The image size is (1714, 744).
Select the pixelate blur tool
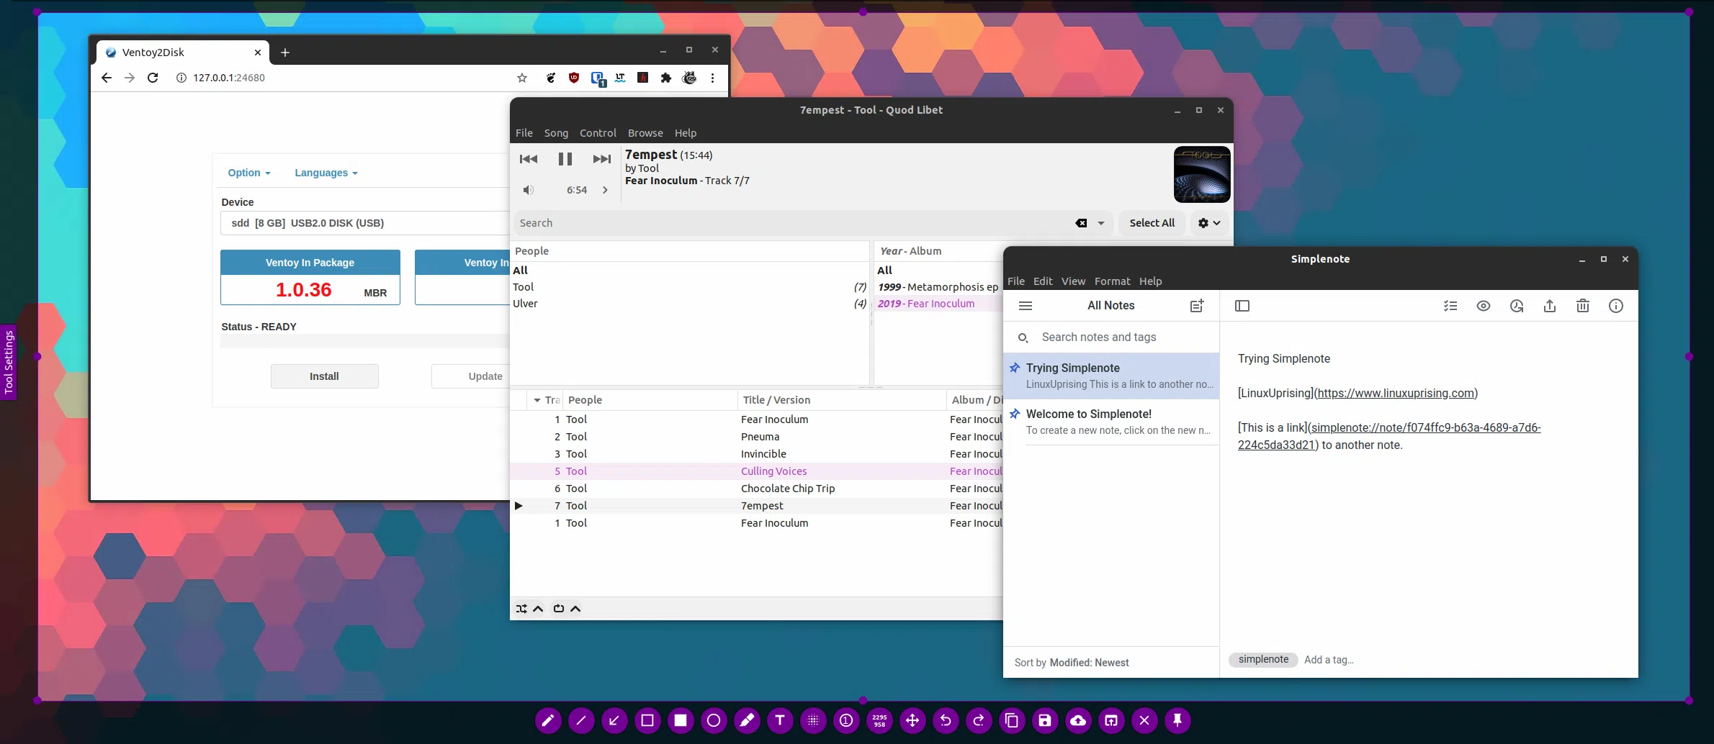click(x=813, y=720)
